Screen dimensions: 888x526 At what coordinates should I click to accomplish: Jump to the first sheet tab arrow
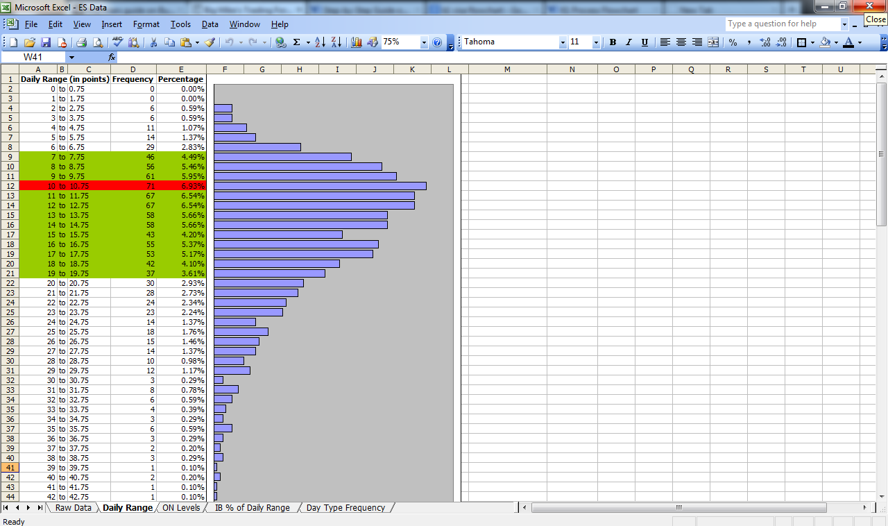tap(7, 508)
